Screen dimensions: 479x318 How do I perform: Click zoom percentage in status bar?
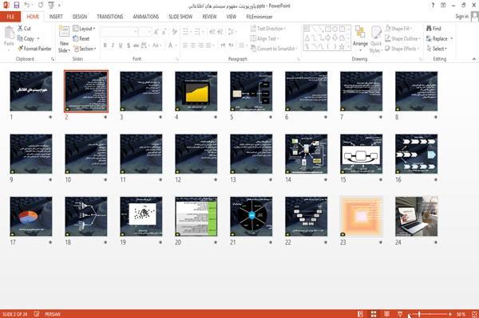tap(461, 314)
